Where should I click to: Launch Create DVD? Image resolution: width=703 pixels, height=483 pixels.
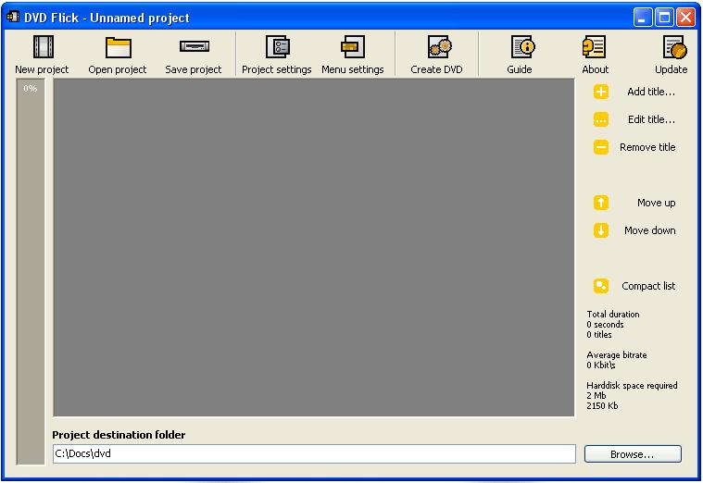tap(436, 55)
